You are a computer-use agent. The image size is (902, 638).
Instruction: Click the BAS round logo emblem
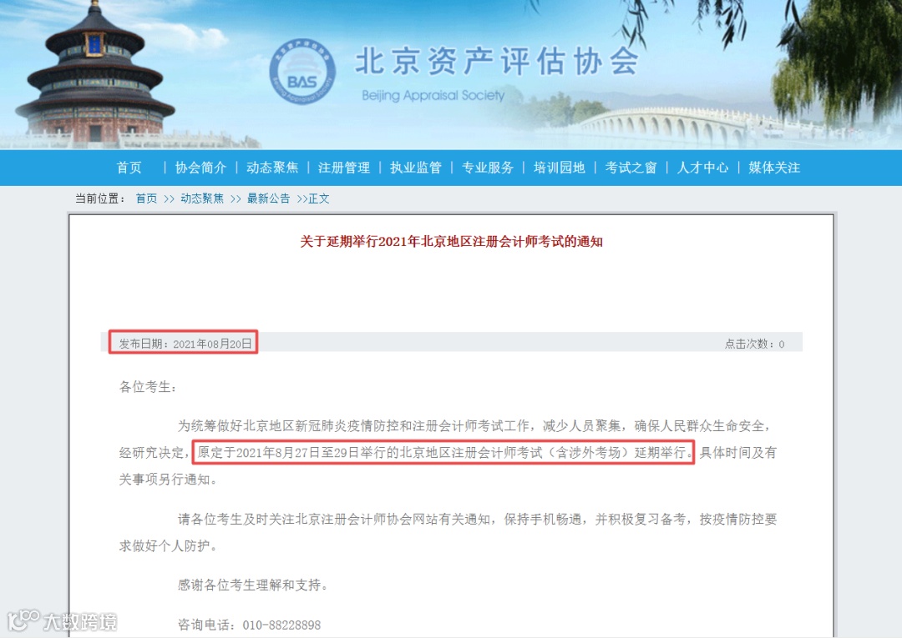coord(302,73)
